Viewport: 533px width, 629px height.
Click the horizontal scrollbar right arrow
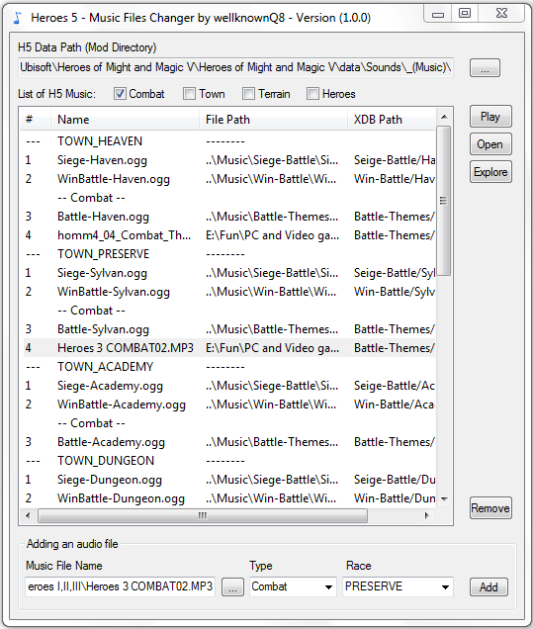click(427, 515)
